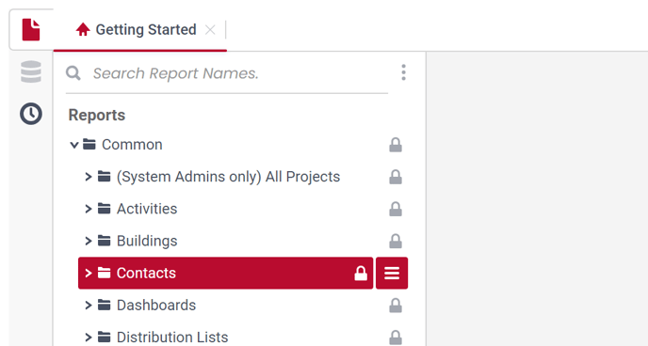Click the search magnifier icon

point(73,73)
